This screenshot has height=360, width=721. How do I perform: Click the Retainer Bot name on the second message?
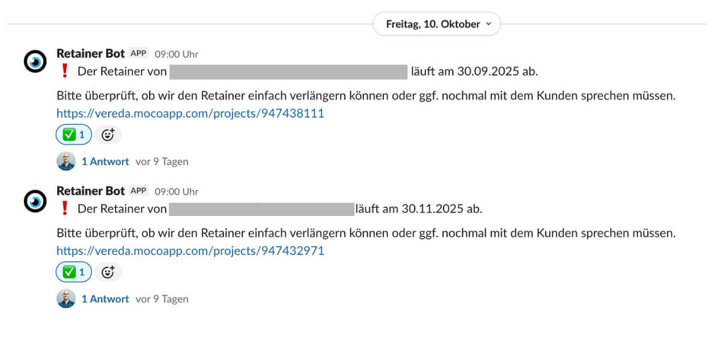90,191
